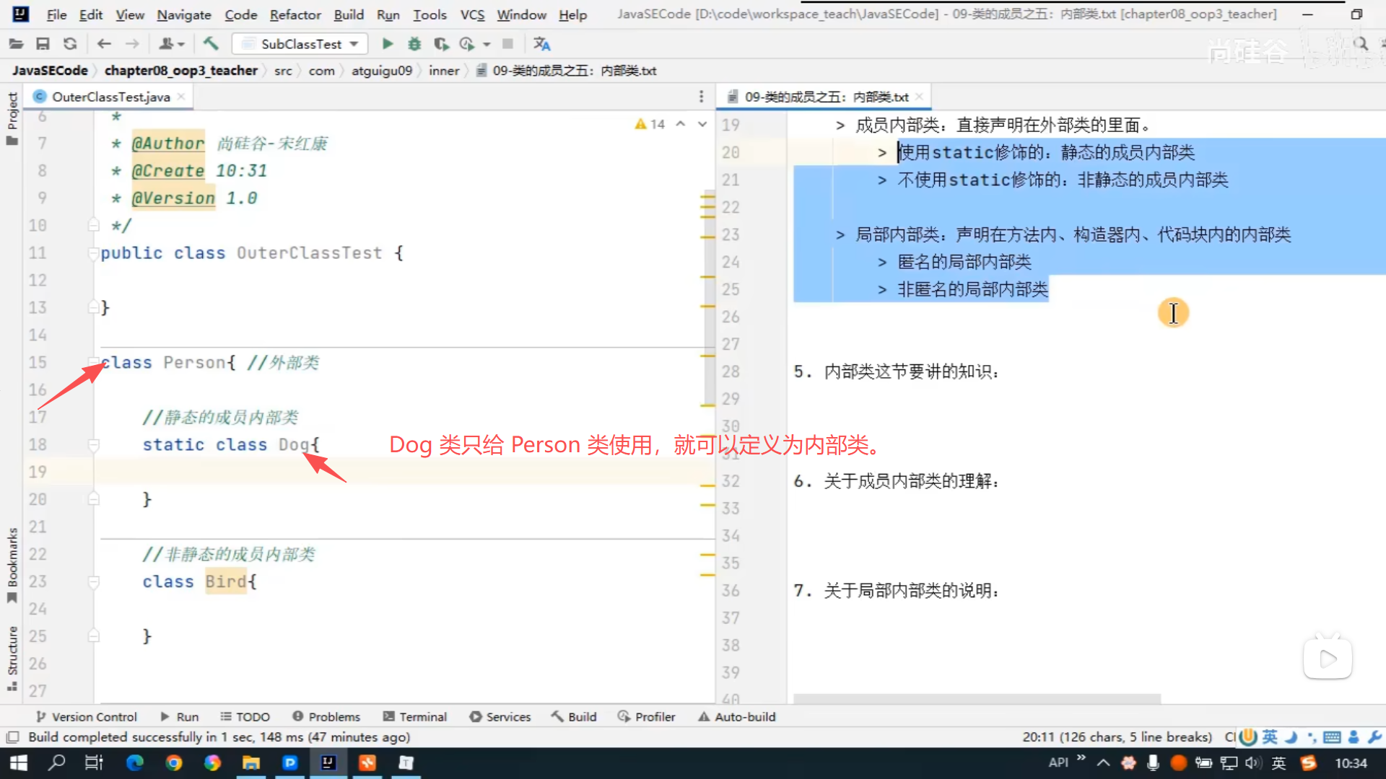Screen dimensions: 1386x779
Task: Open the profiler run options dropdown arrow
Action: [x=487, y=44]
